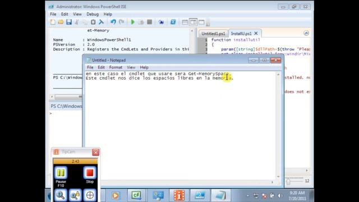Open the Notepad View menu
The image size is (359, 202).
pyautogui.click(x=131, y=67)
